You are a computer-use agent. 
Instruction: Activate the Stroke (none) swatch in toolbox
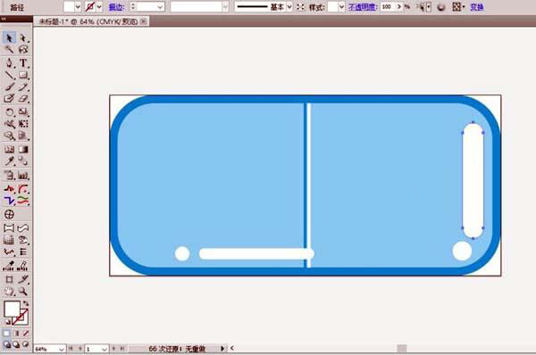pyautogui.click(x=22, y=319)
